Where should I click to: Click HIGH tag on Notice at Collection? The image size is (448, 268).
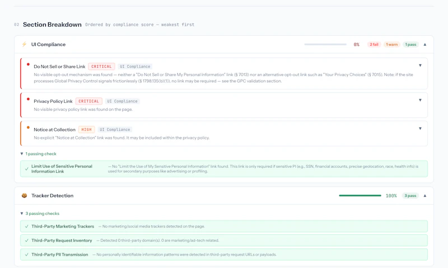tap(87, 130)
